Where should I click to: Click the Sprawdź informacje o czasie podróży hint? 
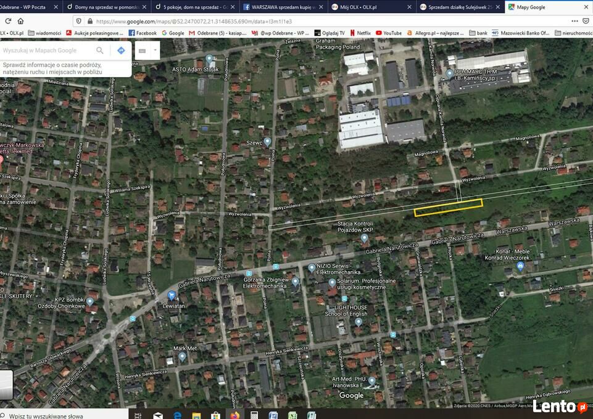(x=52, y=68)
